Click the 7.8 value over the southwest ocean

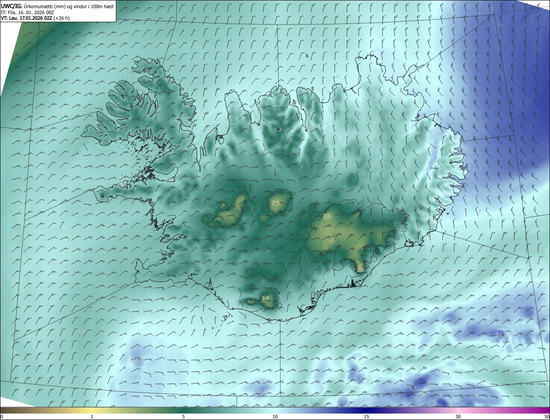pyautogui.click(x=81, y=331)
